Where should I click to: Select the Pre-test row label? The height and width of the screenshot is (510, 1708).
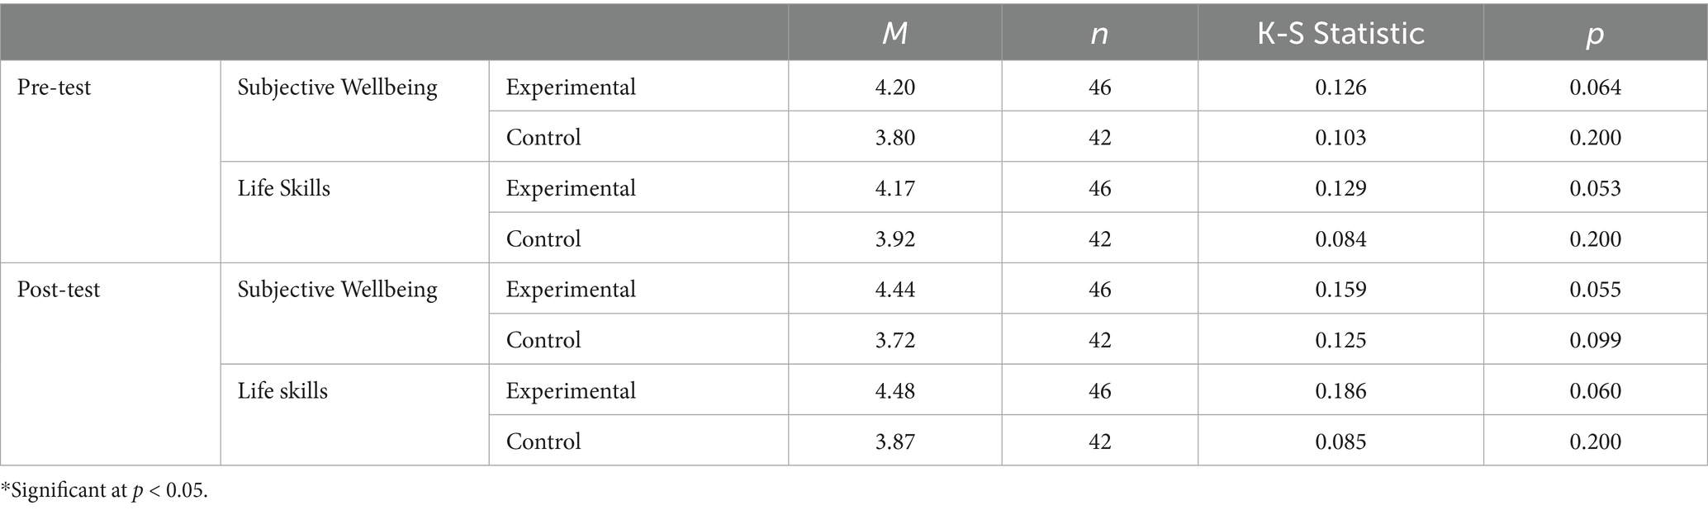click(55, 87)
